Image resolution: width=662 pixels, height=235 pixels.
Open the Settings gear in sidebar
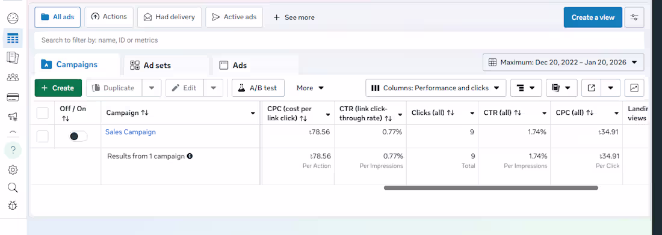tap(13, 169)
